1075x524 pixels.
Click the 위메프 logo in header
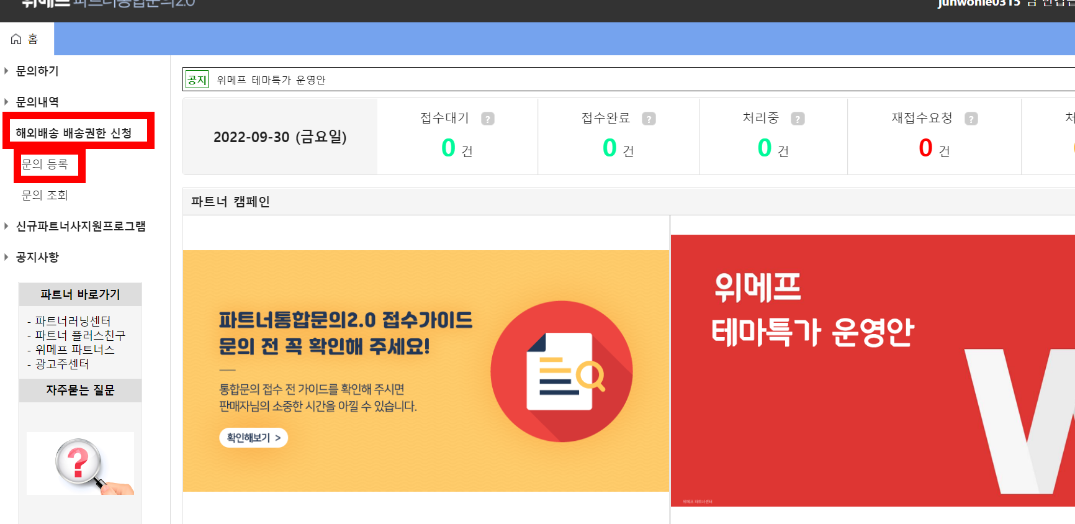(x=45, y=3)
